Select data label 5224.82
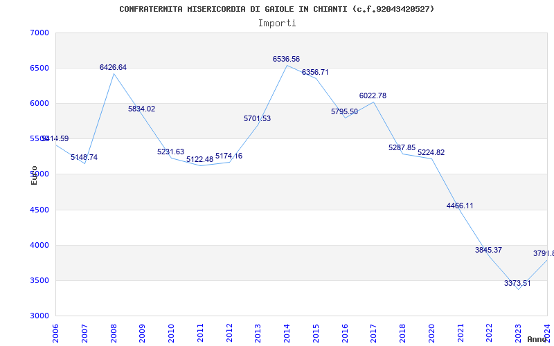 click(x=431, y=152)
